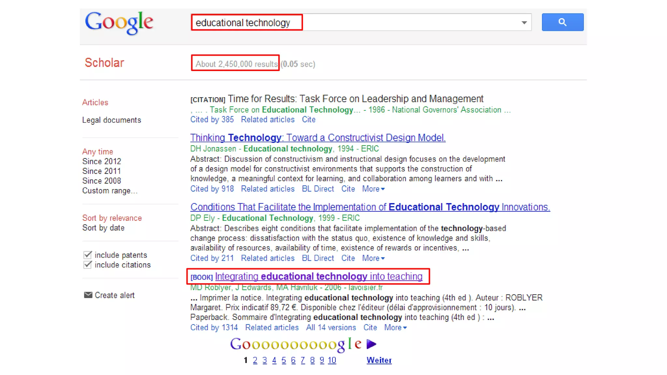Viewport: 667px width, 375px height.
Task: Click the Gooooooooogle pagination logo
Action: [296, 344]
